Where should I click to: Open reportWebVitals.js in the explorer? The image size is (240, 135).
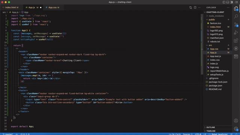pyautogui.click(x=219, y=71)
